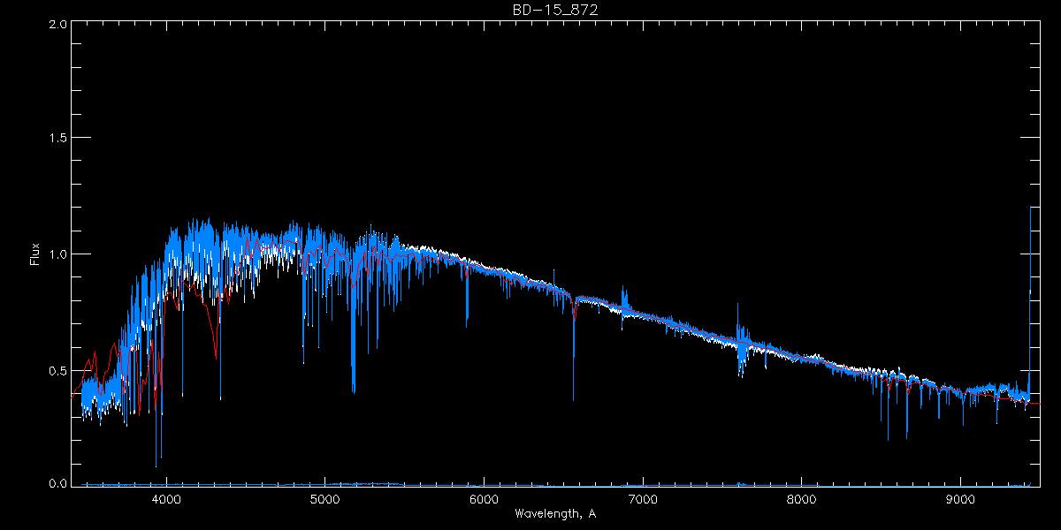
Task: Select the 5000 wavelength tick label
Action: [325, 497]
